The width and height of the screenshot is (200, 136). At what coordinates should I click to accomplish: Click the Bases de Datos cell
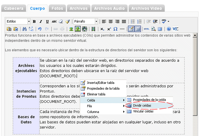[x=26, y=121]
